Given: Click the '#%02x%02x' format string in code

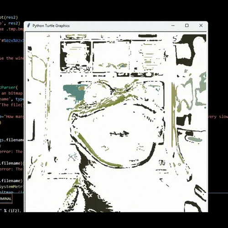Looking at the screenshot, I should pos(12,41).
